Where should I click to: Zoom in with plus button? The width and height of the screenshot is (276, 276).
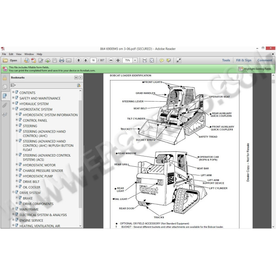[x=118, y=60]
